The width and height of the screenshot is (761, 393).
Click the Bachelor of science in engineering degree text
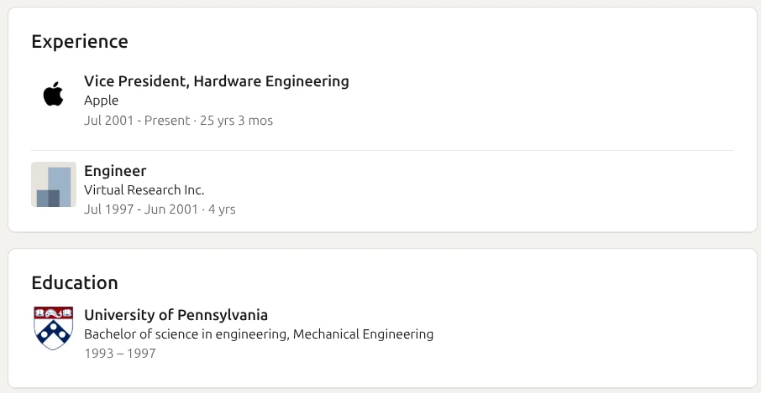click(186, 334)
